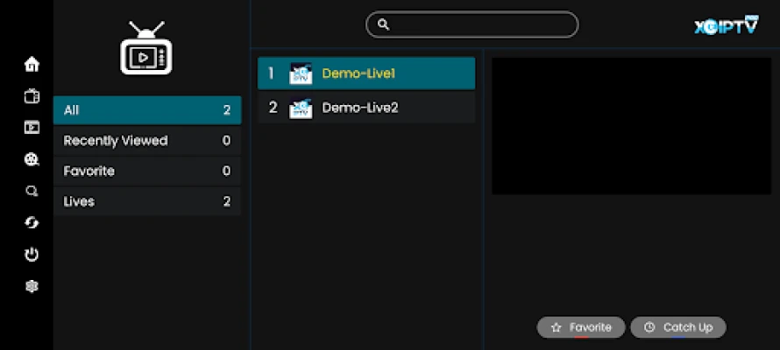
Task: Play the Demo-Live2 channel
Action: point(366,108)
